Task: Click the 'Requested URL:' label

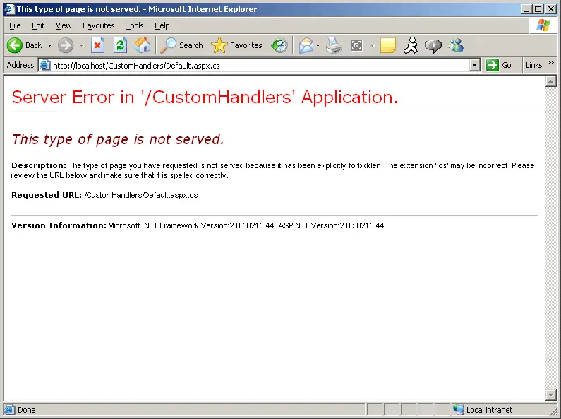Action: [x=47, y=195]
